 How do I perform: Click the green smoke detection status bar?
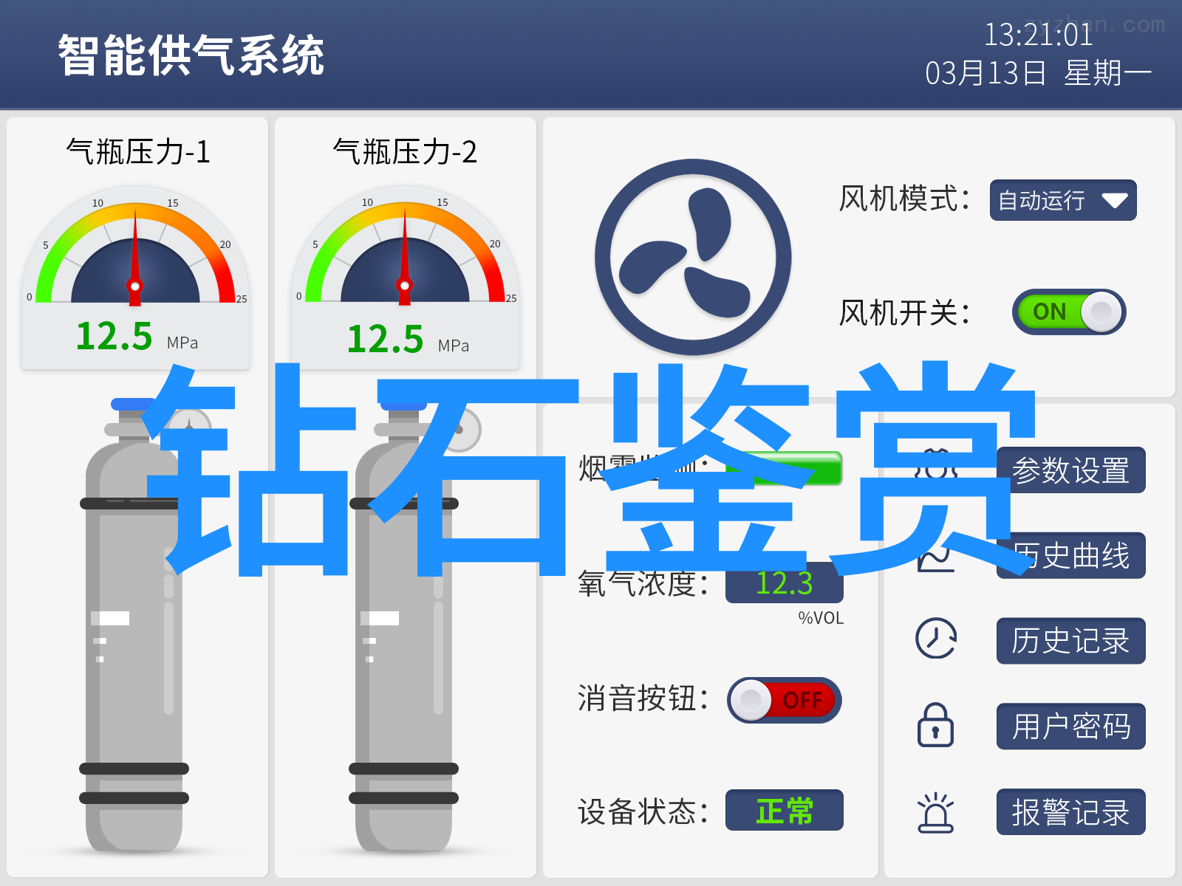785,469
